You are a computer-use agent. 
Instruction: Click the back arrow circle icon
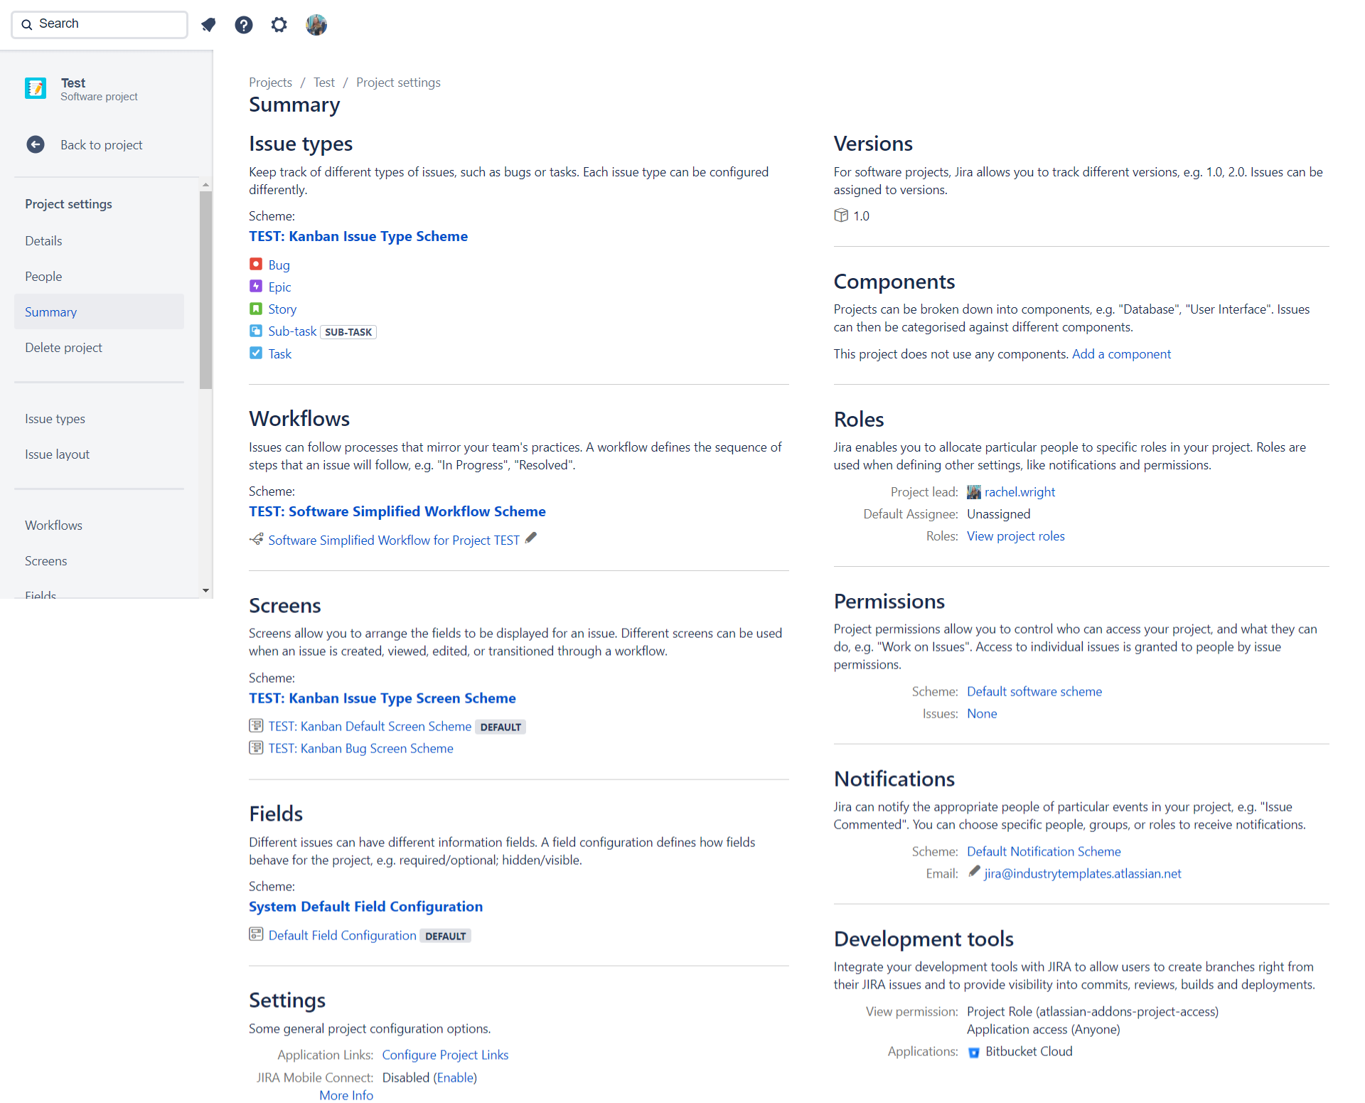36,144
